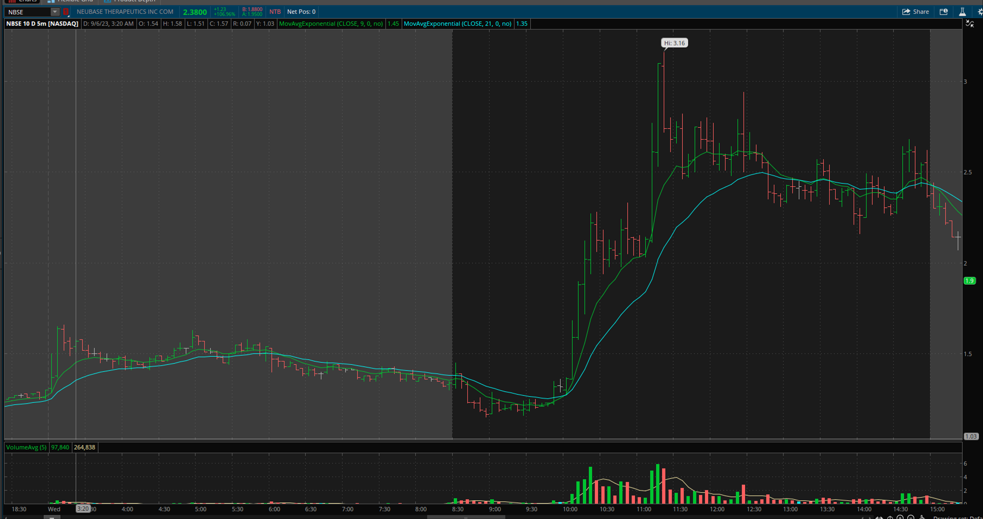Click the 264,838 volume value
983x519 pixels.
(85, 447)
